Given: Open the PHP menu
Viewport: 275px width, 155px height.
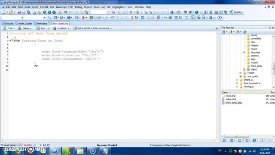Looking at the screenshot, I should coord(70,7).
